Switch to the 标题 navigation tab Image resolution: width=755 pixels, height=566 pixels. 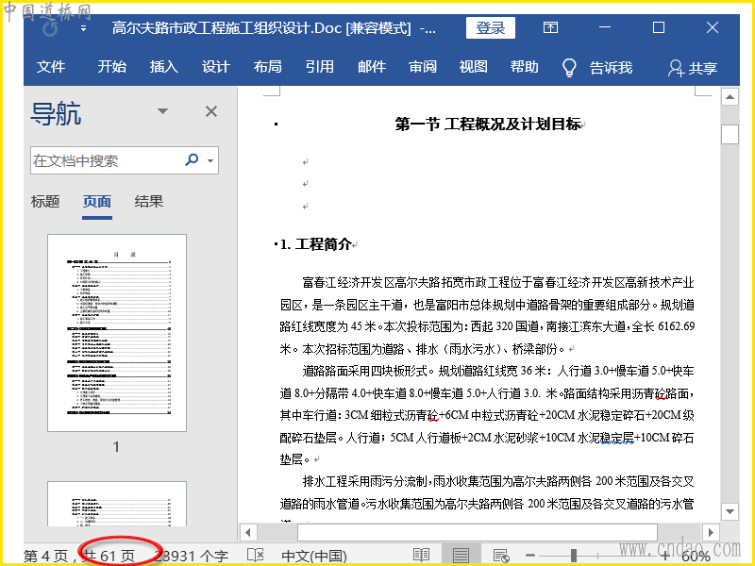point(45,201)
